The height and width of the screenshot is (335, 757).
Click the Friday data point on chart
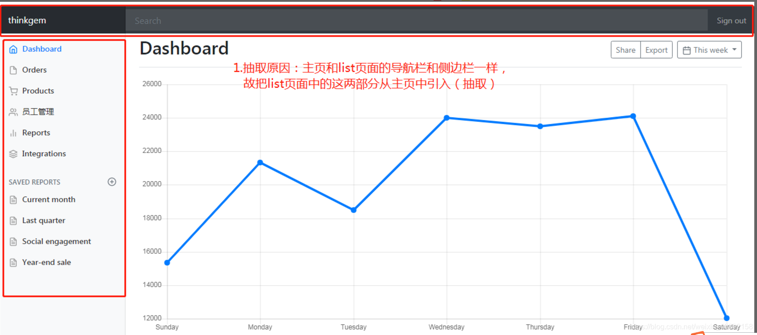click(x=633, y=116)
